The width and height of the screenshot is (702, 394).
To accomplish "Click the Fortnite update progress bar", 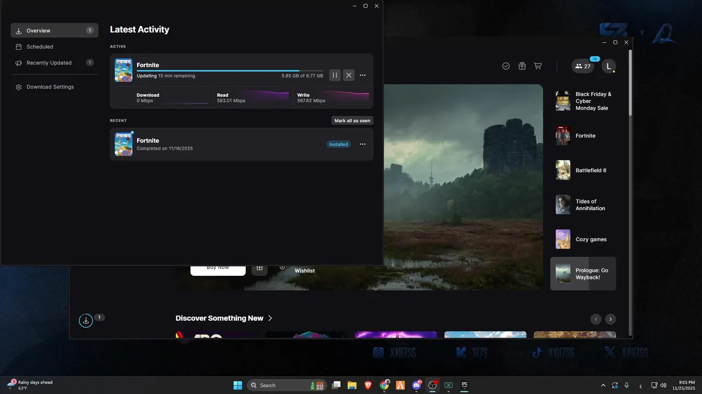I will pos(230,71).
